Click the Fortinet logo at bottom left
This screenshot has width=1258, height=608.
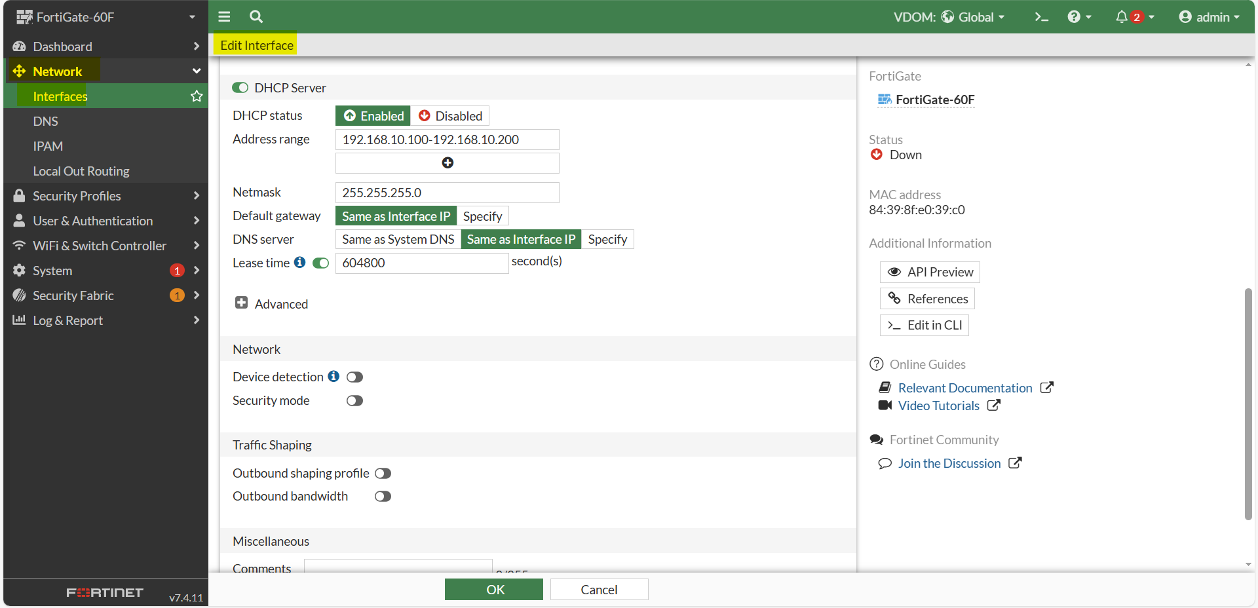(x=105, y=592)
